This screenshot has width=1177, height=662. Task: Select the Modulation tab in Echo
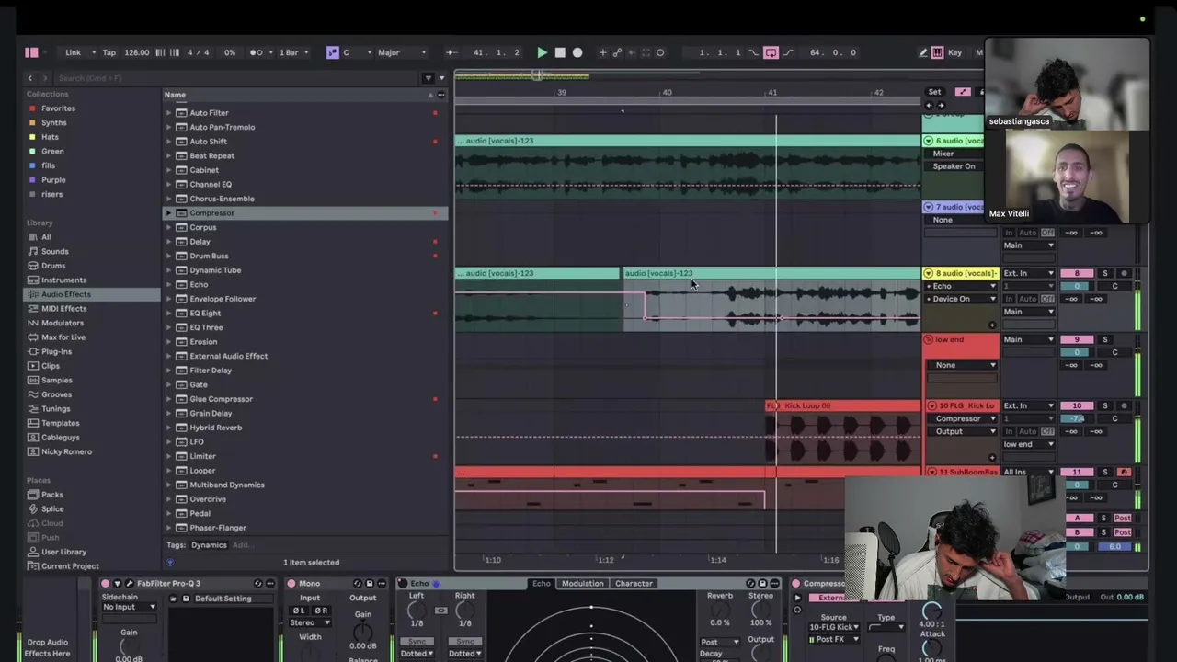(x=583, y=584)
